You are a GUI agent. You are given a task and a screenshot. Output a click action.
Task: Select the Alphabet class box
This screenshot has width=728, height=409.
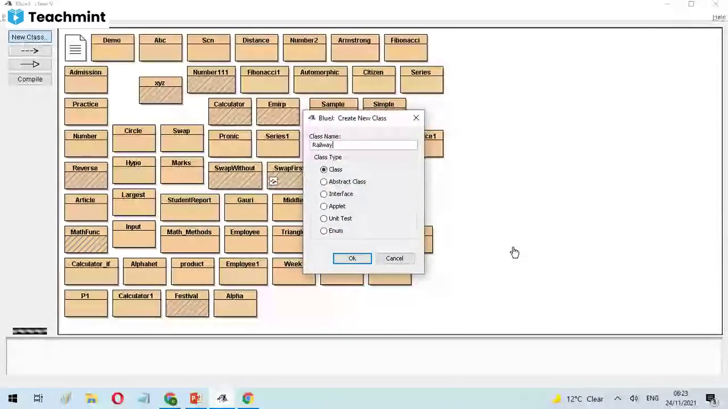tap(144, 272)
